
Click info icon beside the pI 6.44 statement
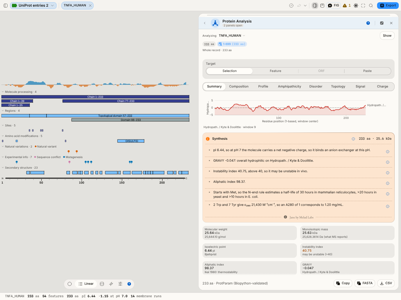(388, 152)
